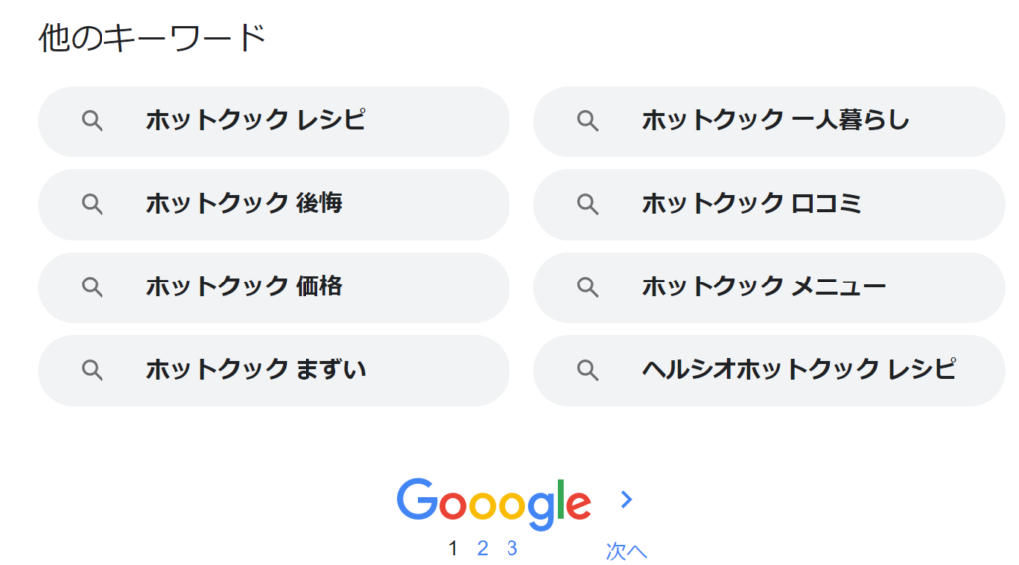Open ヘルシオホットクック レシピ suggestion
The width and height of the screenshot is (1019, 565).
click(x=769, y=370)
